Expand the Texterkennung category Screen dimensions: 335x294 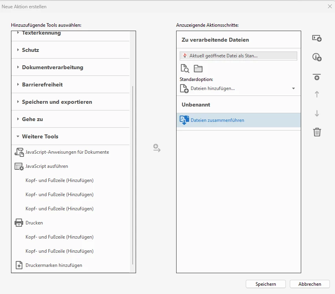pyautogui.click(x=18, y=33)
